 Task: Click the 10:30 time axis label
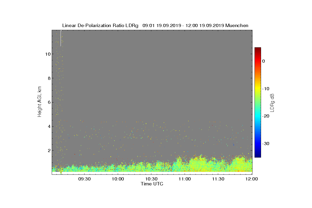coord(152,179)
